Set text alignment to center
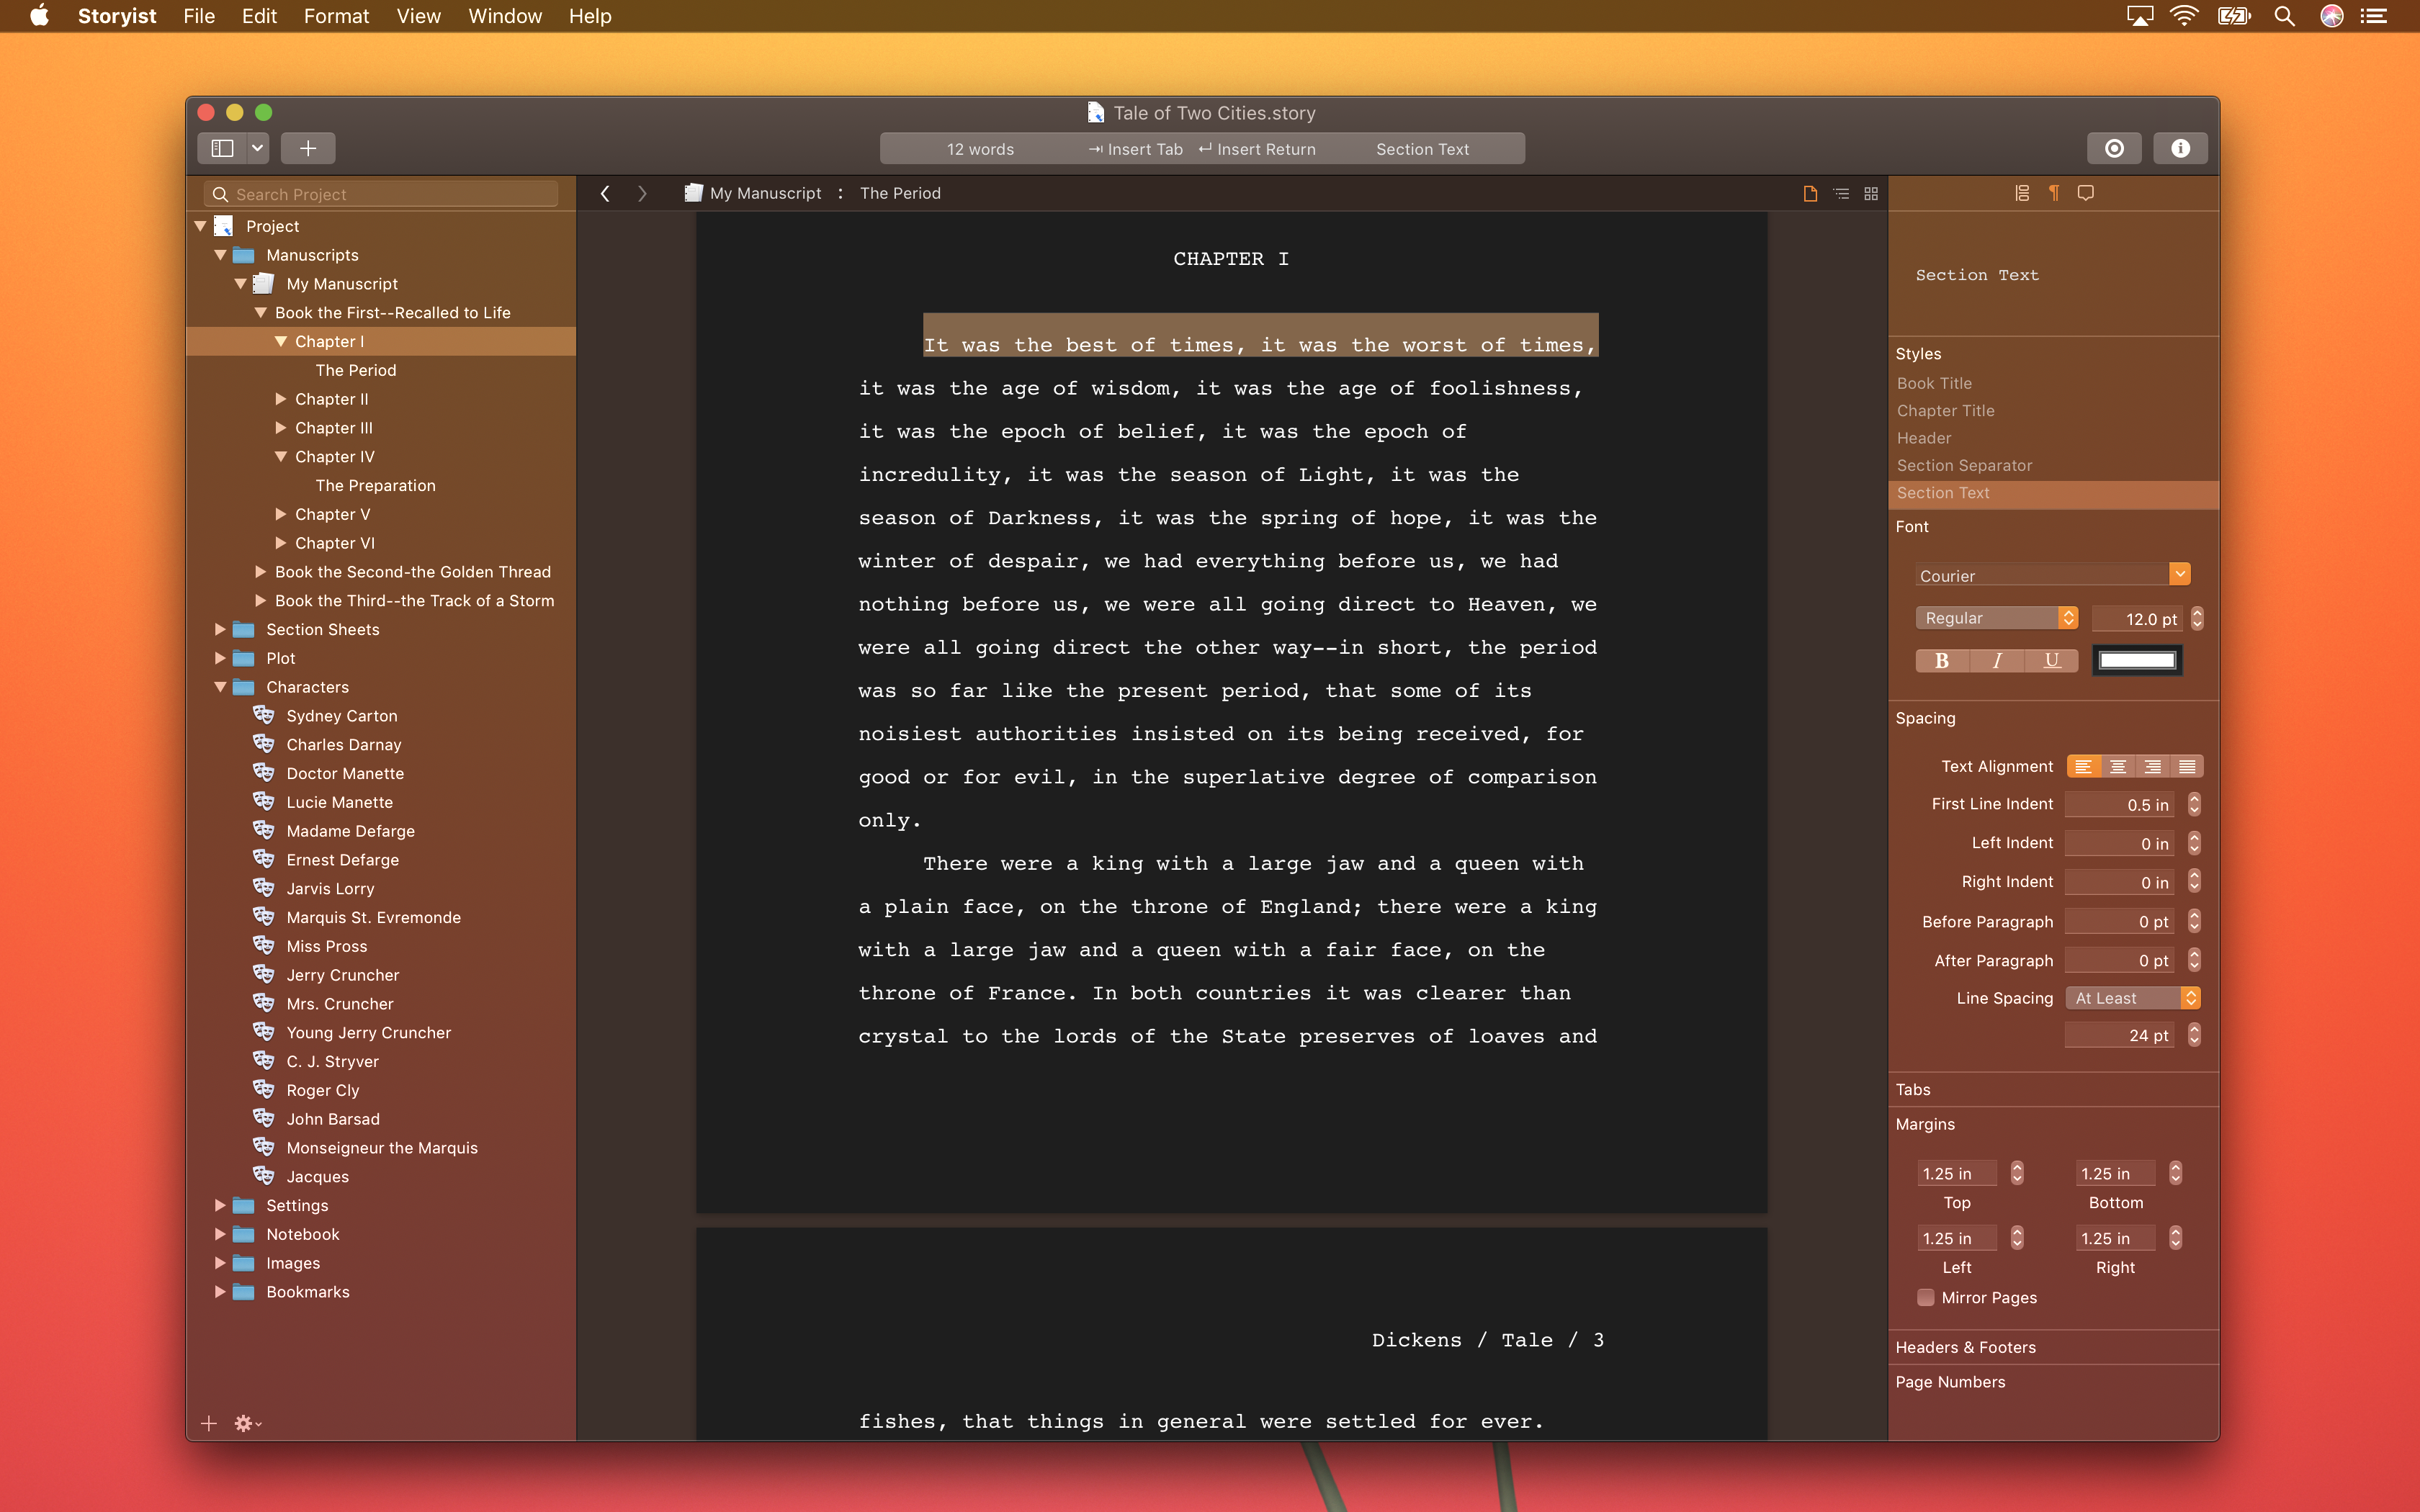The height and width of the screenshot is (1512, 2420). pyautogui.click(x=2118, y=766)
